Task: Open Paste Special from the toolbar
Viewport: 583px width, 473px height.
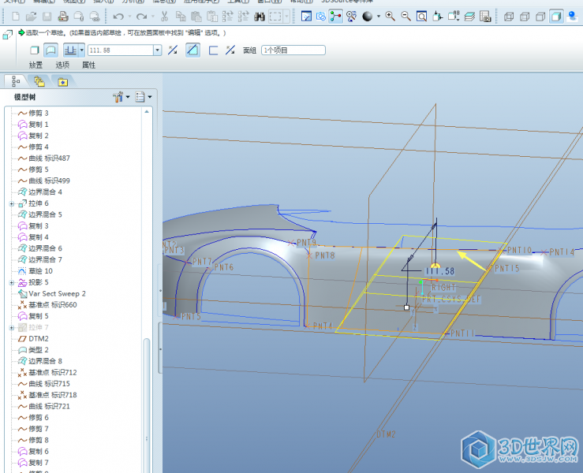Action: [212, 17]
